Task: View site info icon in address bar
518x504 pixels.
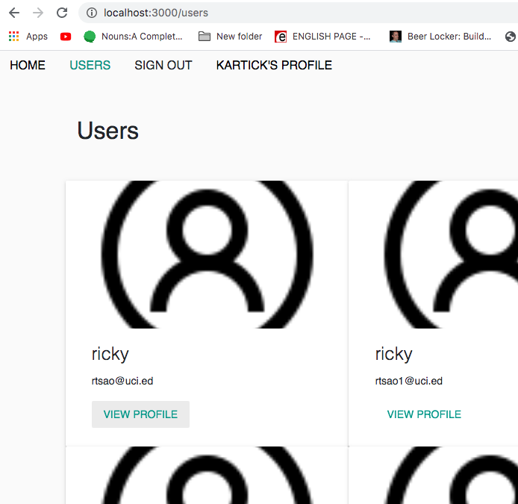Action: point(92,13)
